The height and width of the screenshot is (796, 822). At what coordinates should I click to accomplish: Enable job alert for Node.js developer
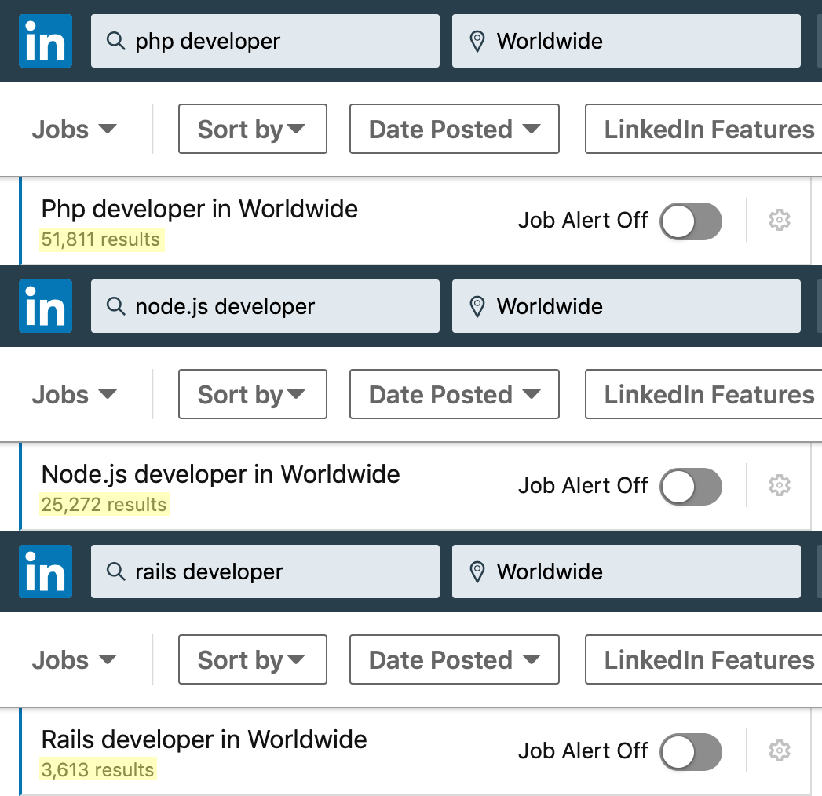pyautogui.click(x=690, y=486)
